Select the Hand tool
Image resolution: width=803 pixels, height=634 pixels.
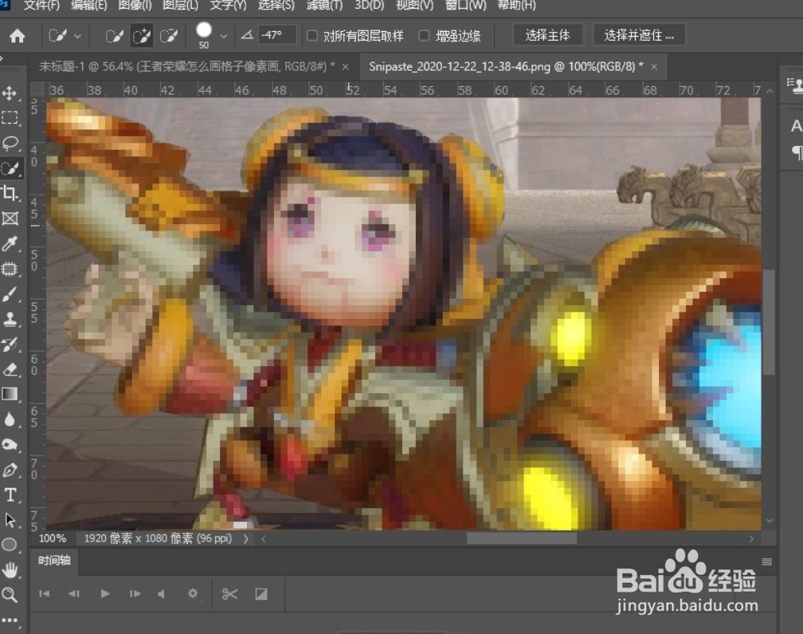(10, 569)
